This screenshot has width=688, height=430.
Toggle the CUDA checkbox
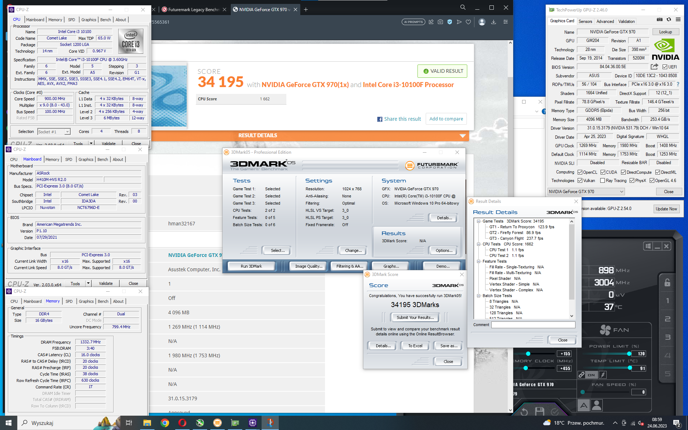coord(603,172)
